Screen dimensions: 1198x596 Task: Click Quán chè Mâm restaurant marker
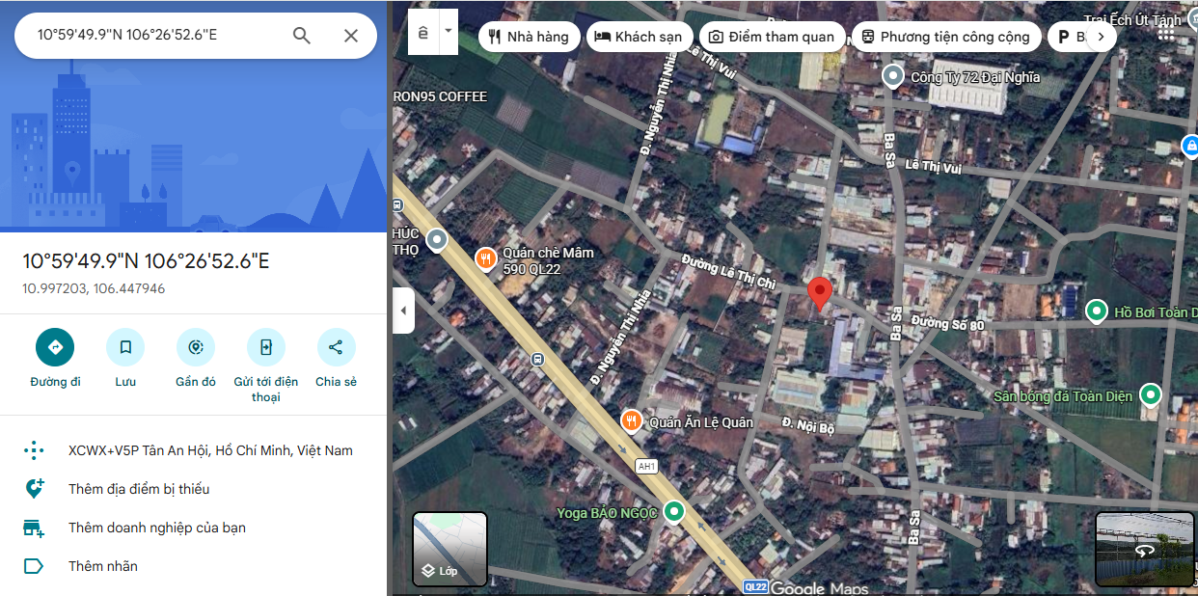[x=486, y=258]
